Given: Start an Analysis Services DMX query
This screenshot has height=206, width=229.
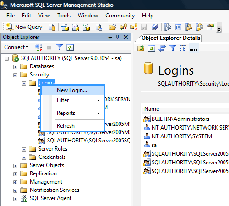Looking at the screenshot, I should pos(76,27).
